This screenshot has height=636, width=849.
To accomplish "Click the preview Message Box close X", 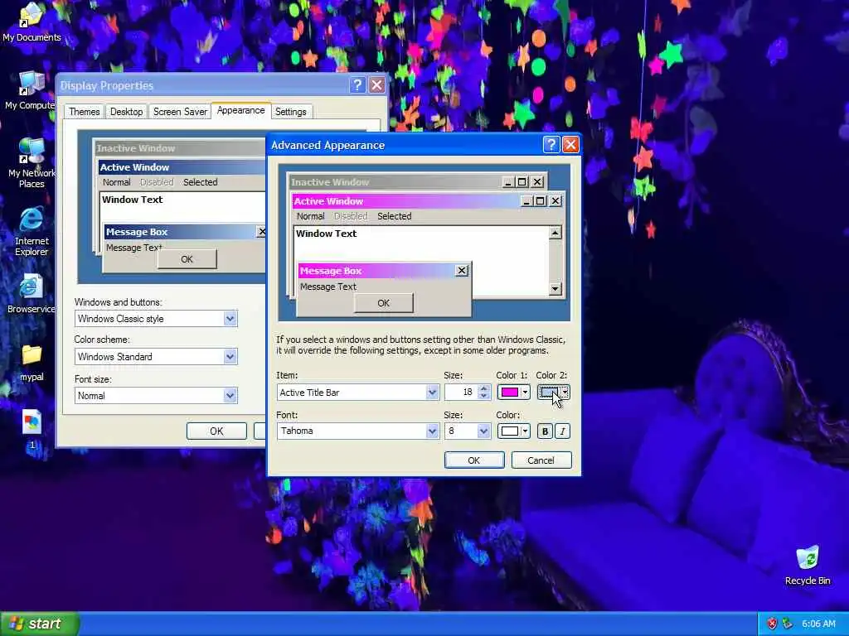I will [461, 271].
